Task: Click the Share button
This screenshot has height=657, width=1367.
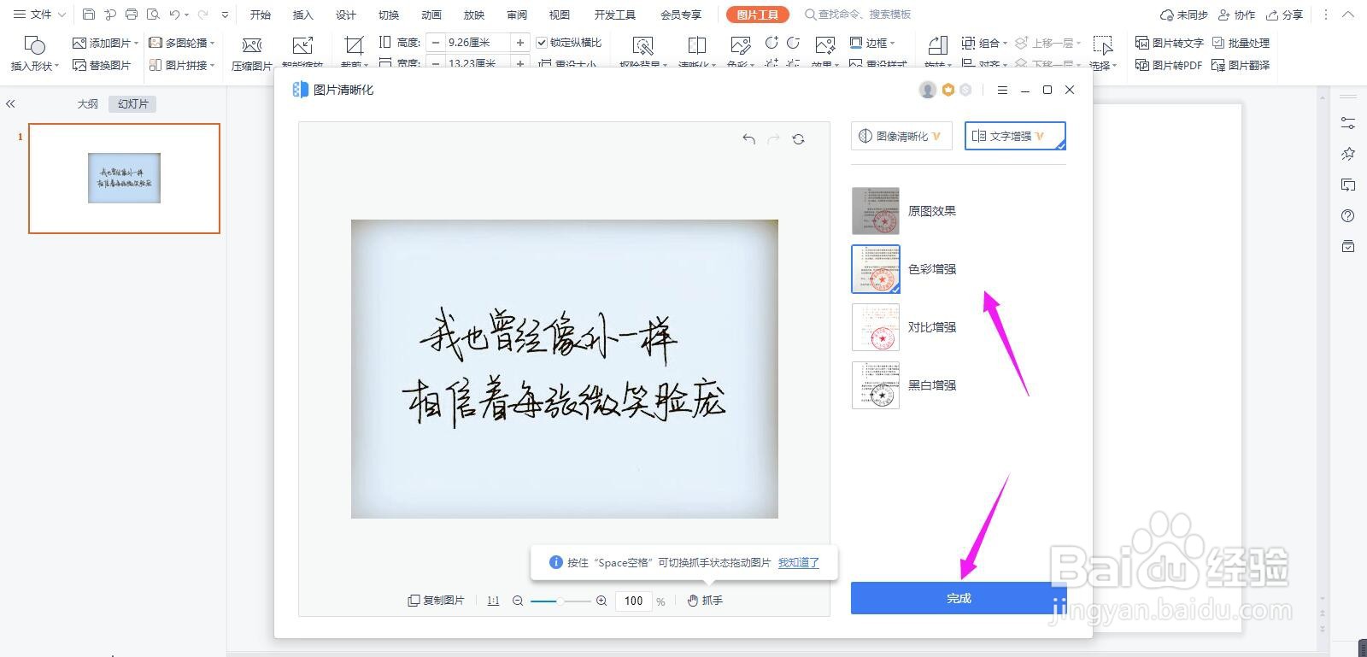Action: (1284, 15)
